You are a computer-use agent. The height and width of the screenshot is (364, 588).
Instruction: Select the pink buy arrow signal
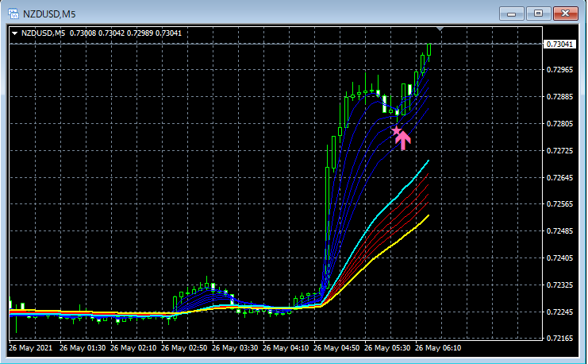pos(403,140)
